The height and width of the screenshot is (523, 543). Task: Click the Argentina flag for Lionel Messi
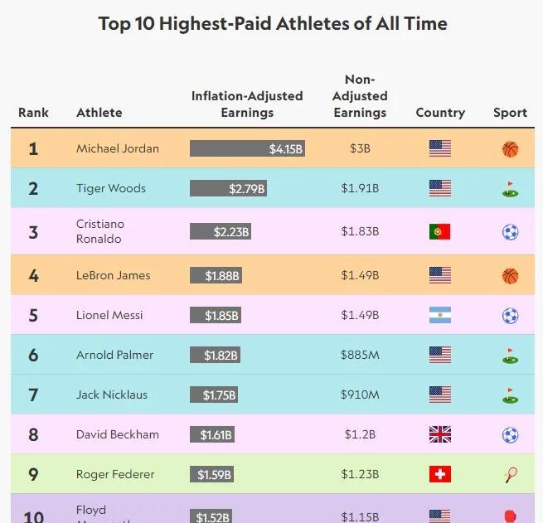(440, 315)
